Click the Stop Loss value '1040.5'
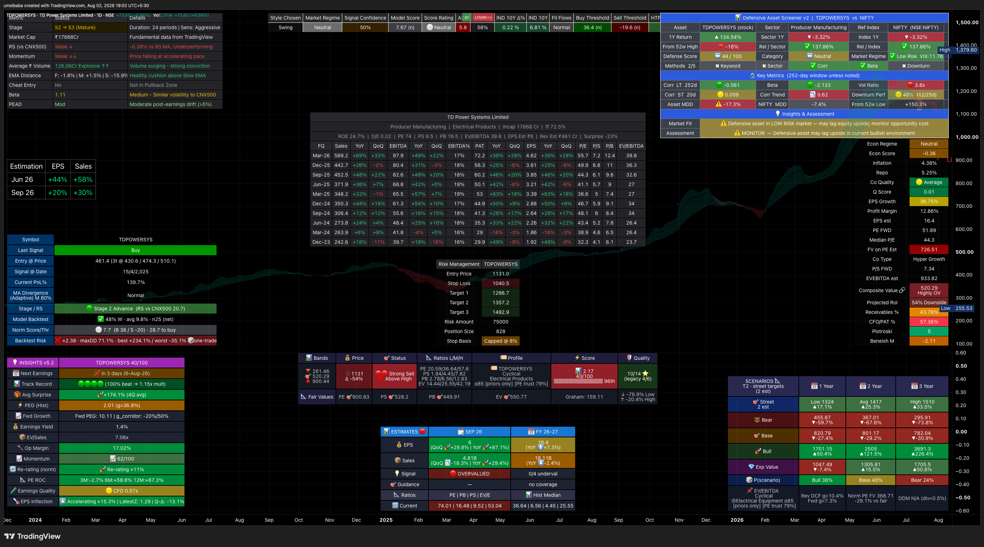The width and height of the screenshot is (984, 547). [500, 283]
